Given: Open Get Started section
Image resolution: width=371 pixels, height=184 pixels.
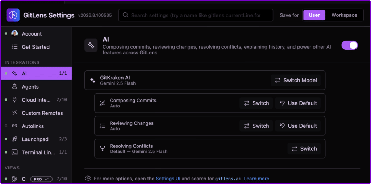Looking at the screenshot, I should 37,47.
